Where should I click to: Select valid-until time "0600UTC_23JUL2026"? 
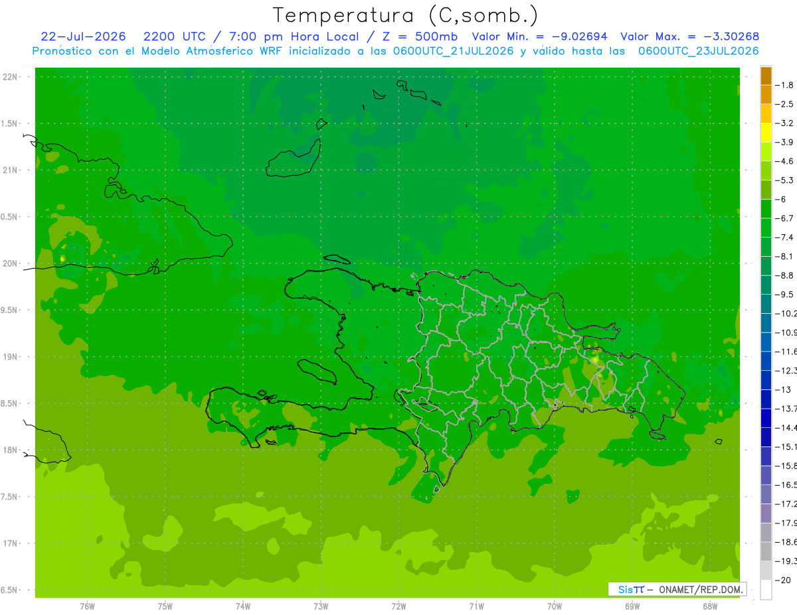click(x=697, y=51)
